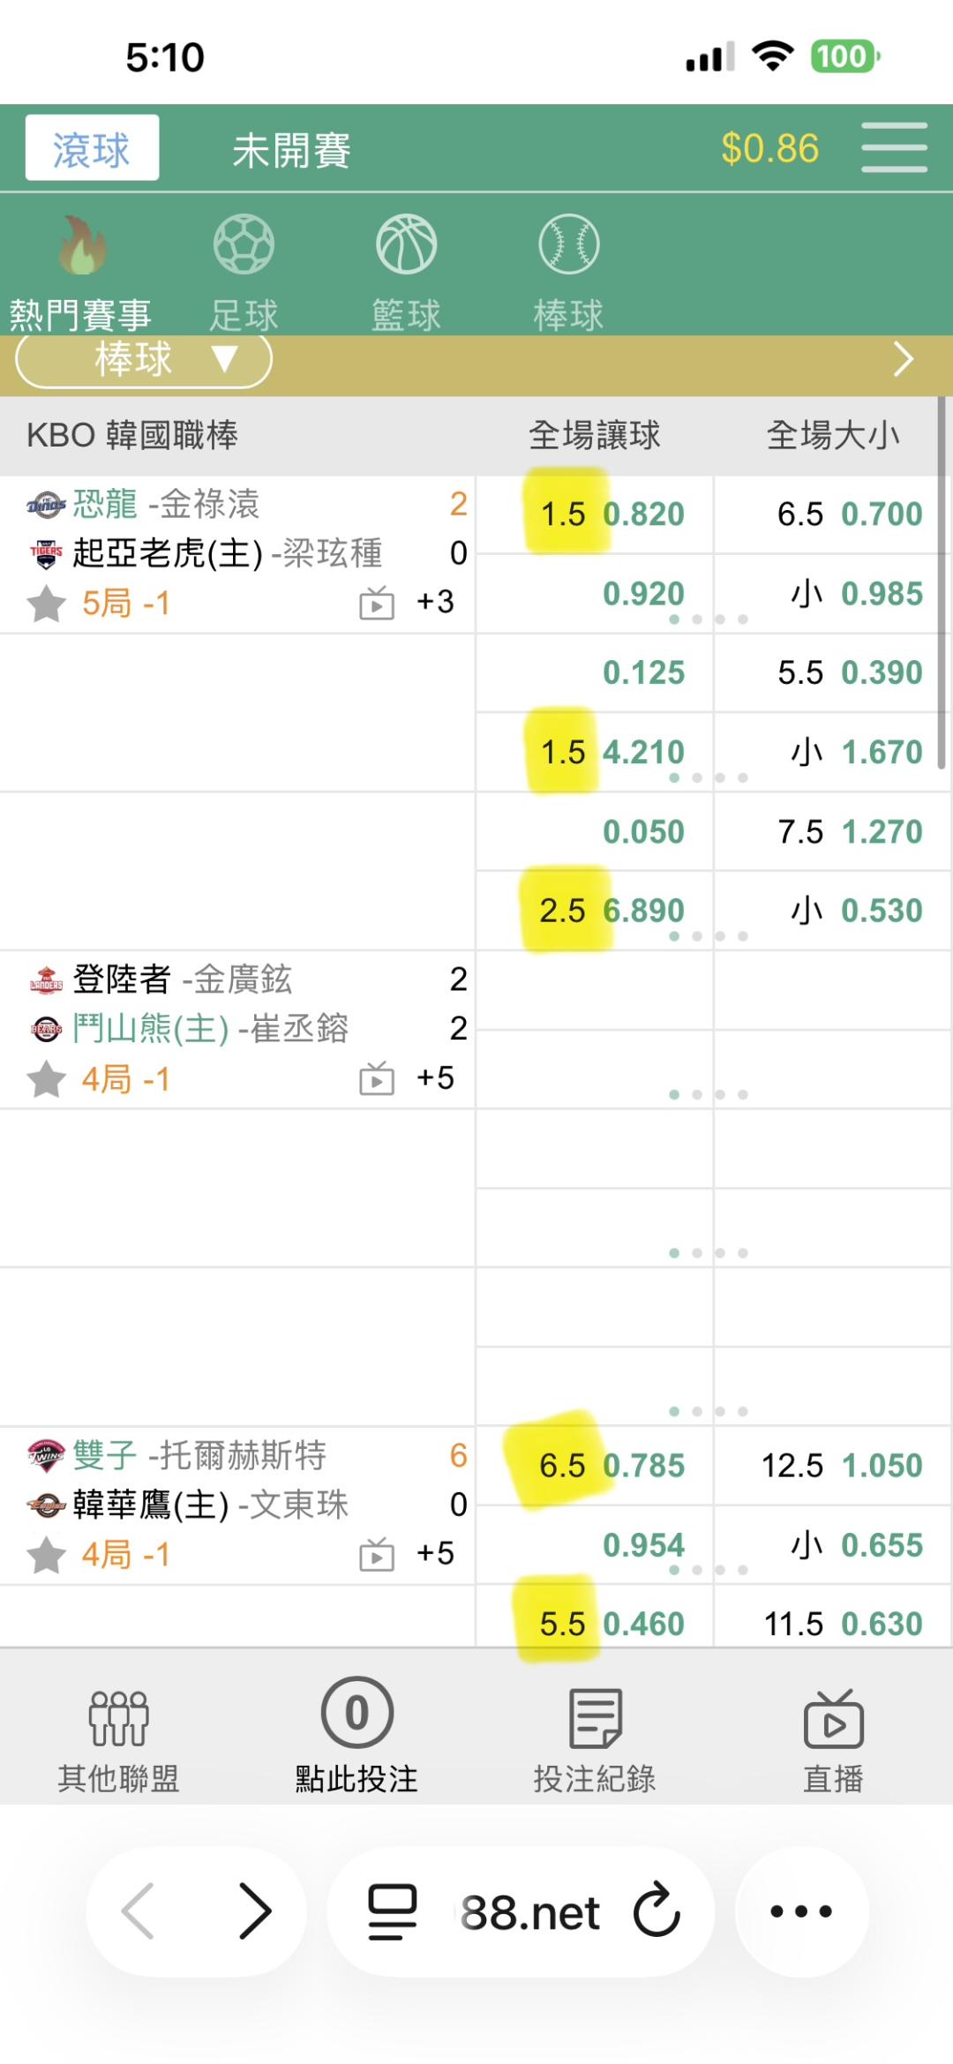Viewport: 953px width, 2064px height.
Task: Open the hamburger menu icon
Action: [x=893, y=148]
